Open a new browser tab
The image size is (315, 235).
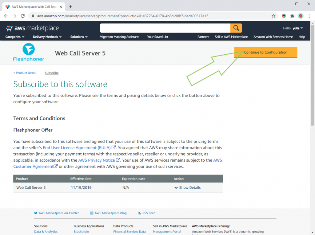[x=70, y=7]
